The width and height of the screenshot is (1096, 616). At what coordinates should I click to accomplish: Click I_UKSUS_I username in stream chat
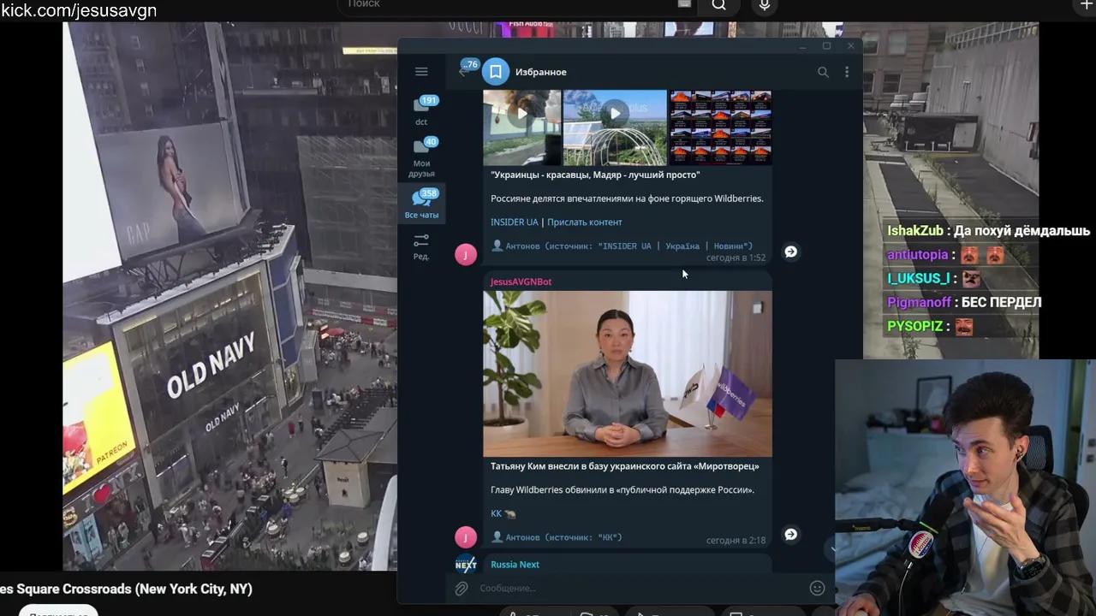tap(918, 278)
